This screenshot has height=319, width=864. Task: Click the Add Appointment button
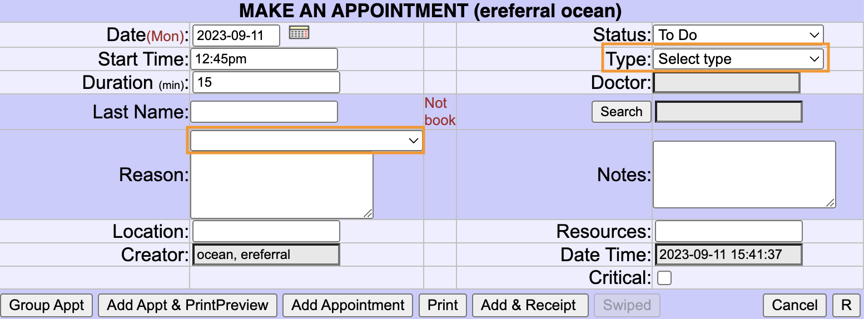(348, 305)
